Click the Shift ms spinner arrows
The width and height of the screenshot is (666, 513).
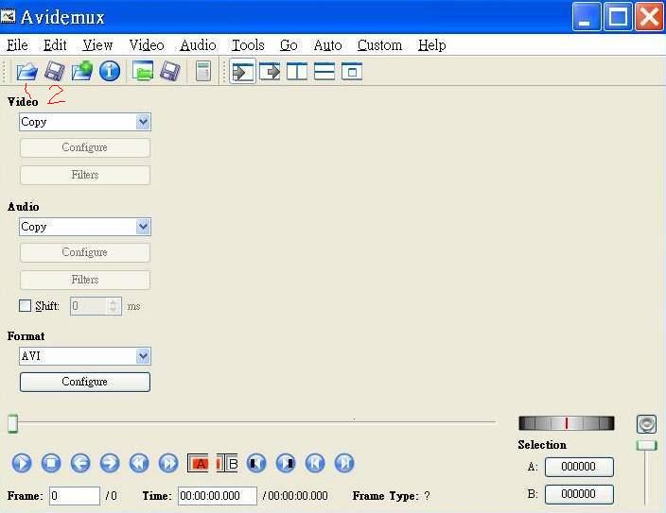pyautogui.click(x=113, y=306)
